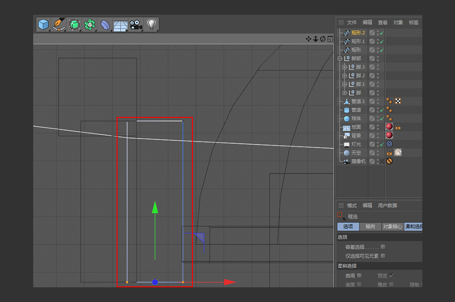Expand the 脚.3 tree item
This screenshot has width=455, height=302.
click(345, 67)
